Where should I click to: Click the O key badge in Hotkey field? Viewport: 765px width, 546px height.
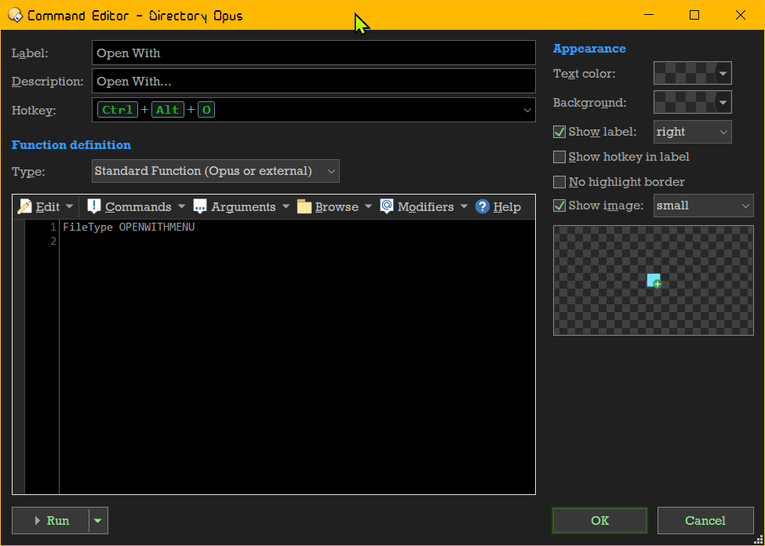pos(206,110)
